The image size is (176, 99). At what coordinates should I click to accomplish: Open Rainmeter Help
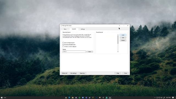[x=118, y=73]
